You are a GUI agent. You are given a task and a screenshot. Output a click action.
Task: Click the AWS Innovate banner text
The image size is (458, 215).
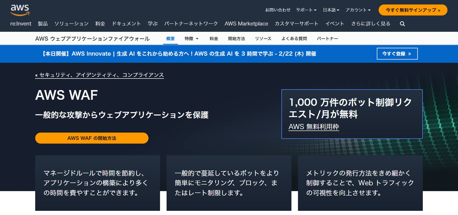pos(179,54)
